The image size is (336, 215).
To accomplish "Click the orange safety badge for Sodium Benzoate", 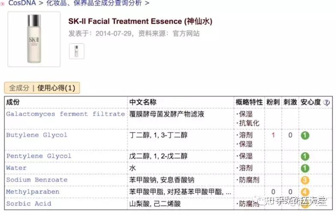I will pyautogui.click(x=305, y=180).
